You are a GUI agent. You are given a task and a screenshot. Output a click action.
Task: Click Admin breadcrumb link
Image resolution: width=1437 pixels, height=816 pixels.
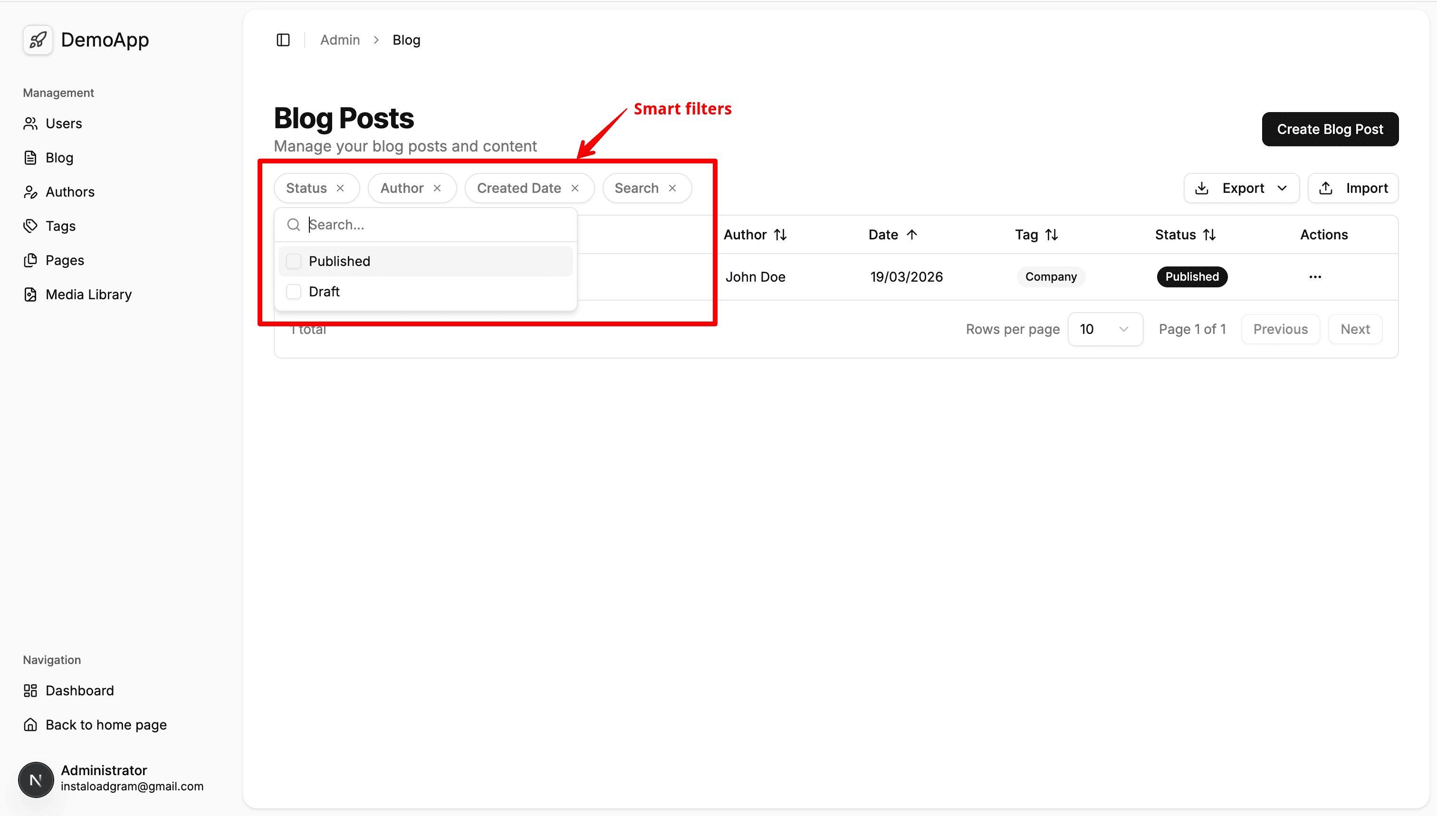[340, 40]
